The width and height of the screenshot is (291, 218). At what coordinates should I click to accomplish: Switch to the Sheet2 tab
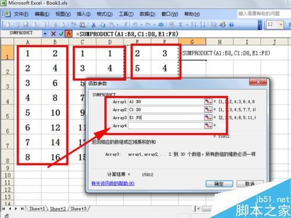[x=58, y=209]
